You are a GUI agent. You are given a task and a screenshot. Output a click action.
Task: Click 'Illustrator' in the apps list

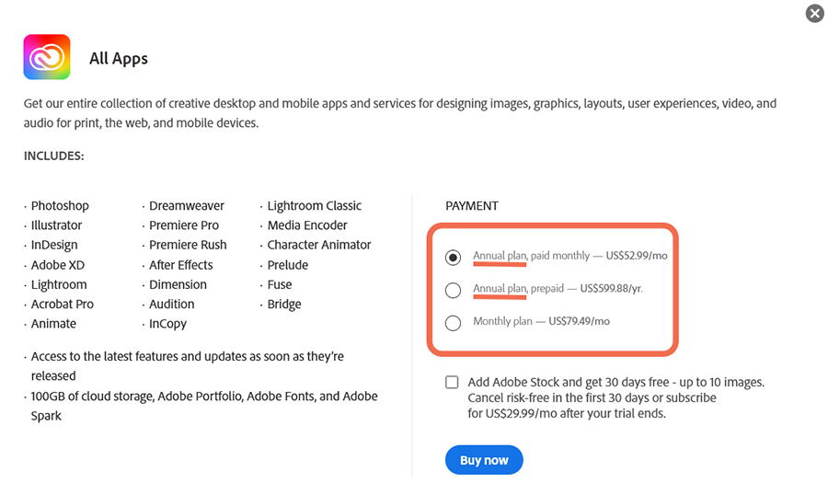tap(56, 225)
